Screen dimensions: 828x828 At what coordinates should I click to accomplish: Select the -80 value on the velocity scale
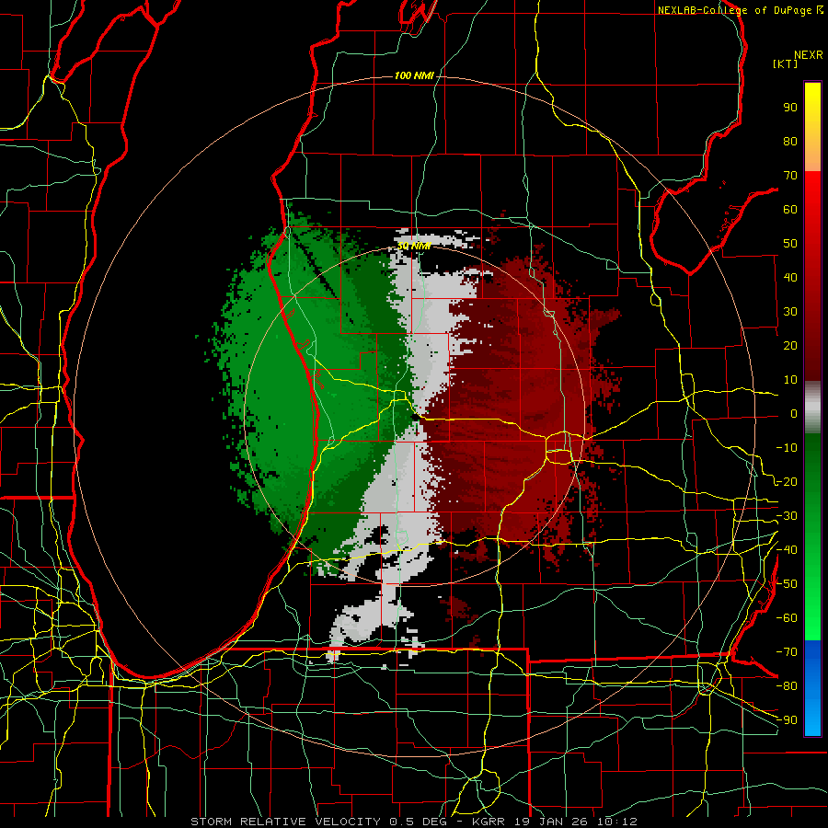click(787, 686)
